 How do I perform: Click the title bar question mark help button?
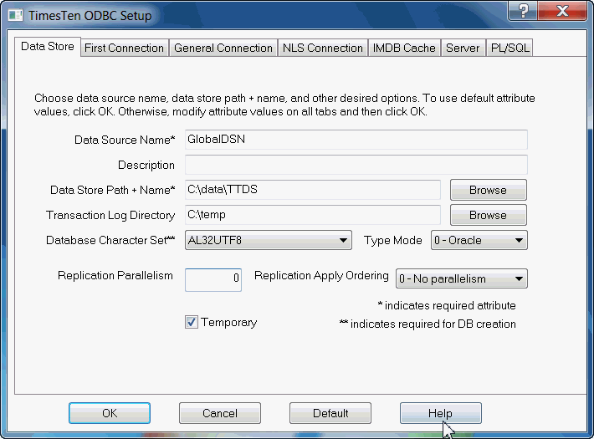coord(525,11)
